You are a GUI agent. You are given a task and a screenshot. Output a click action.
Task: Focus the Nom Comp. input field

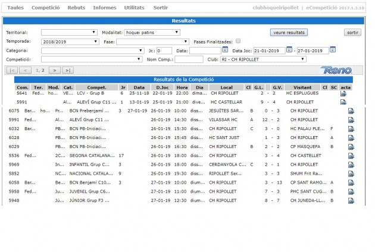pos(189,59)
